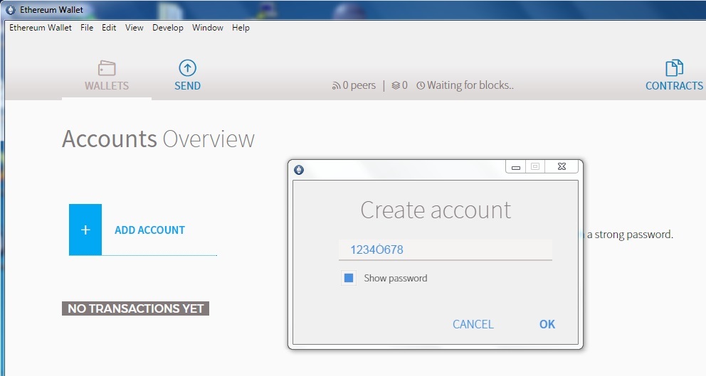This screenshot has width=706, height=376.
Task: Click the 'a strong password.' text
Action: tap(630, 235)
